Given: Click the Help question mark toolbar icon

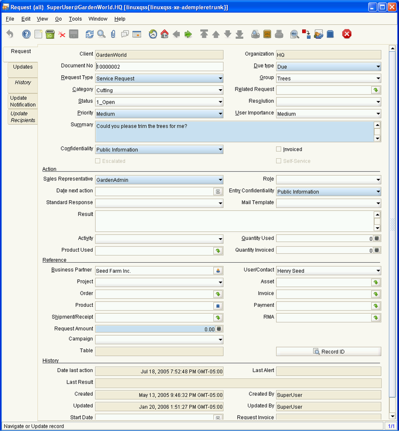Looking at the screenshot, I should (x=26, y=34).
